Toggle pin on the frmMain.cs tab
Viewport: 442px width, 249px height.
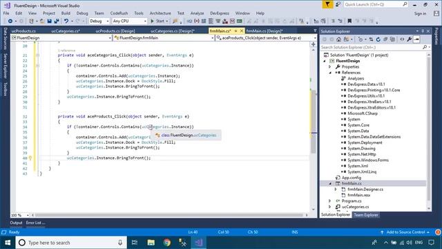coord(236,30)
